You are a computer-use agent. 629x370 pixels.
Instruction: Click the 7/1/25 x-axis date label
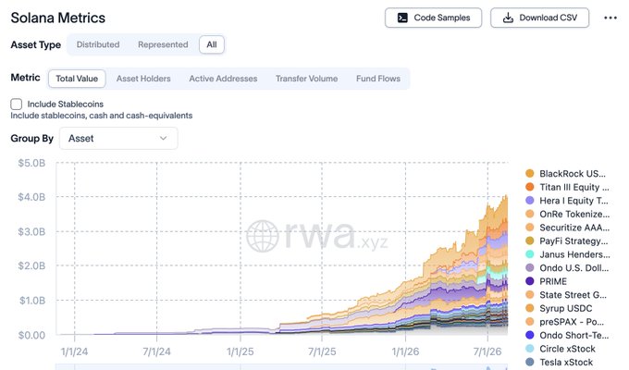(322, 351)
